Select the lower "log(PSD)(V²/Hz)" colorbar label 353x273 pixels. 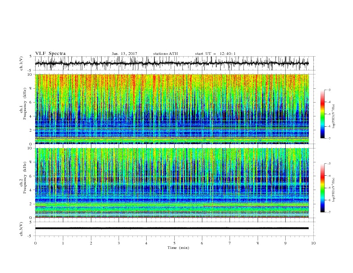(x=334, y=190)
